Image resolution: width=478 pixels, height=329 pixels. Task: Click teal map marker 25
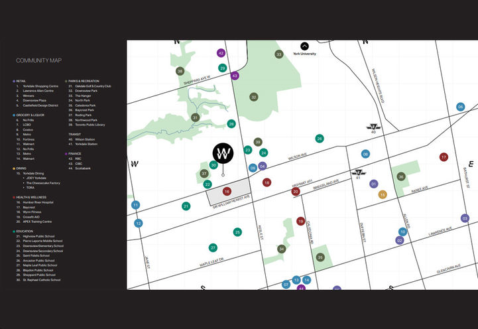pos(237,232)
